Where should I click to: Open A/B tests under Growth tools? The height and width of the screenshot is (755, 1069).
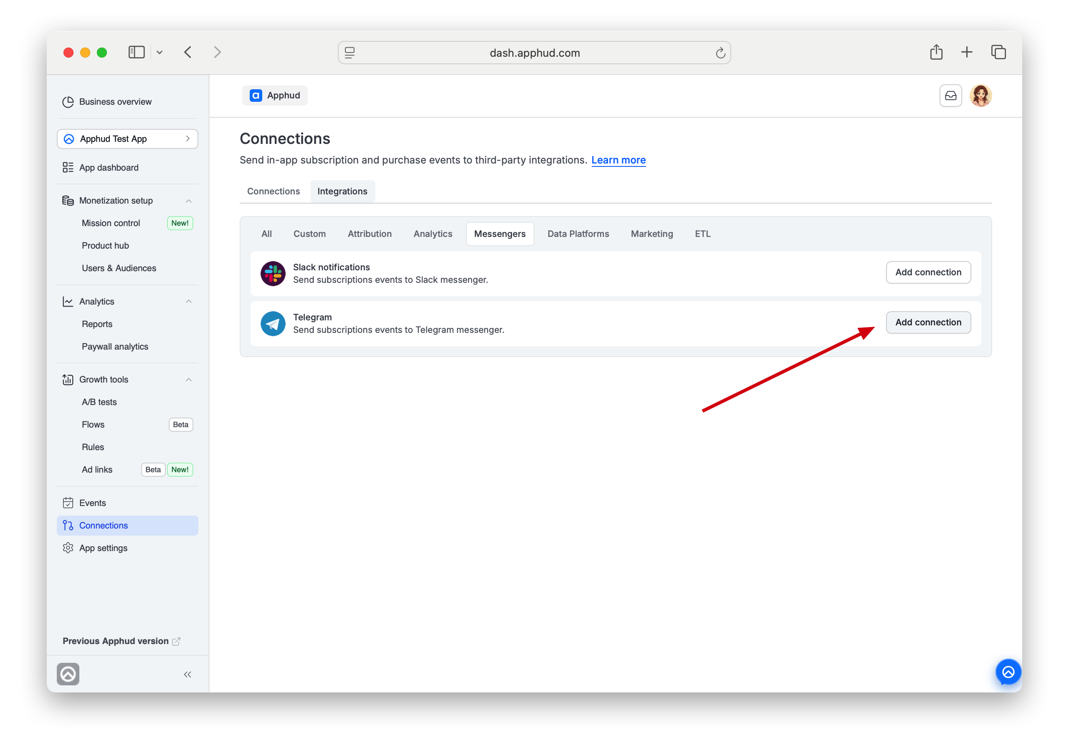99,402
